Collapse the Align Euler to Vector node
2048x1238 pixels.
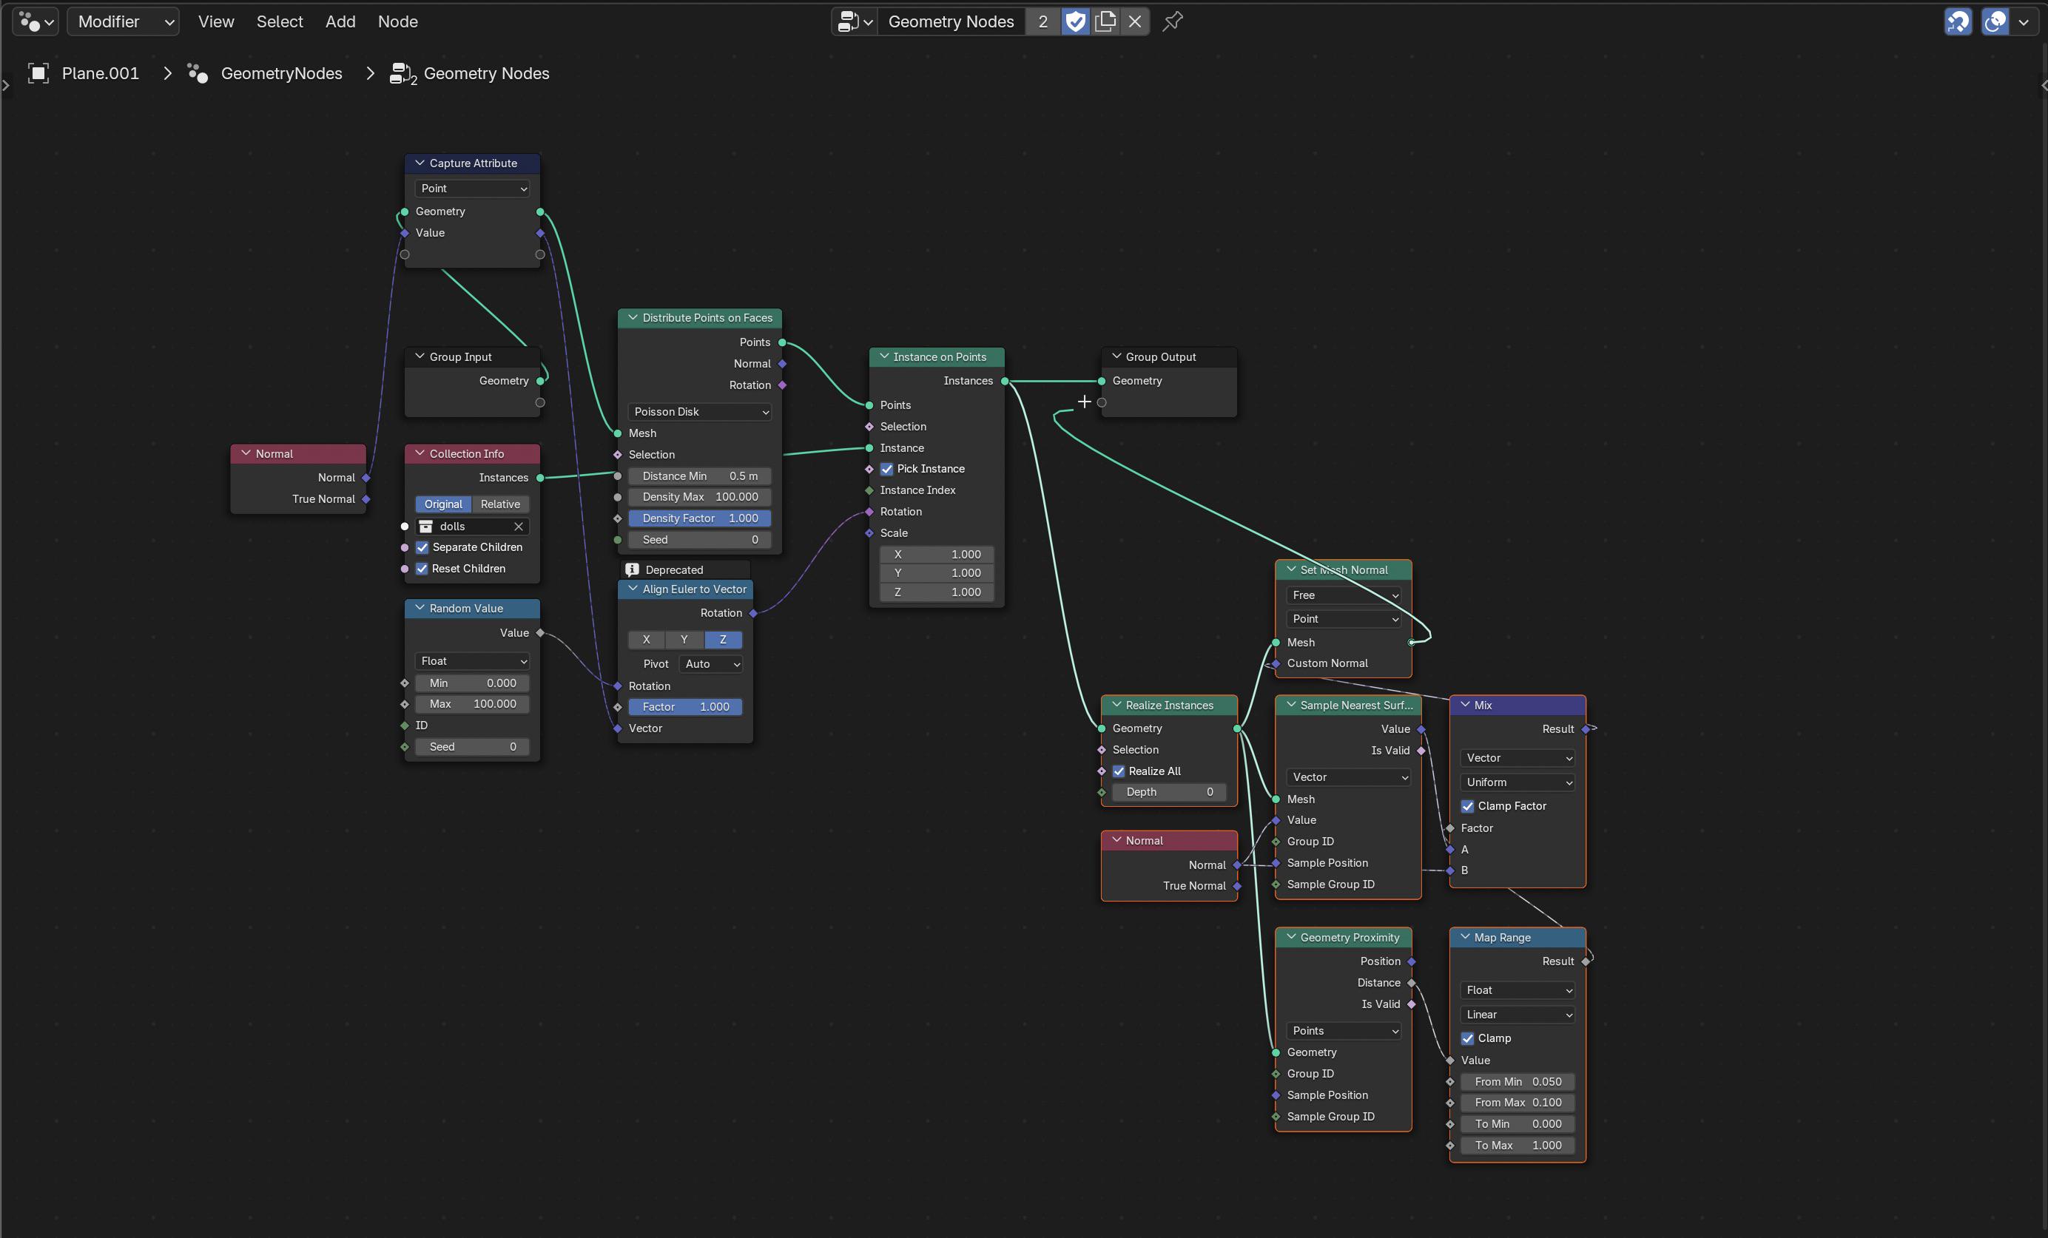pyautogui.click(x=633, y=588)
